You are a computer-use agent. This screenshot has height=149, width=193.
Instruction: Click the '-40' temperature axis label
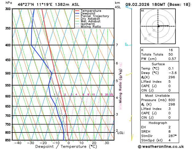(18, 143)
